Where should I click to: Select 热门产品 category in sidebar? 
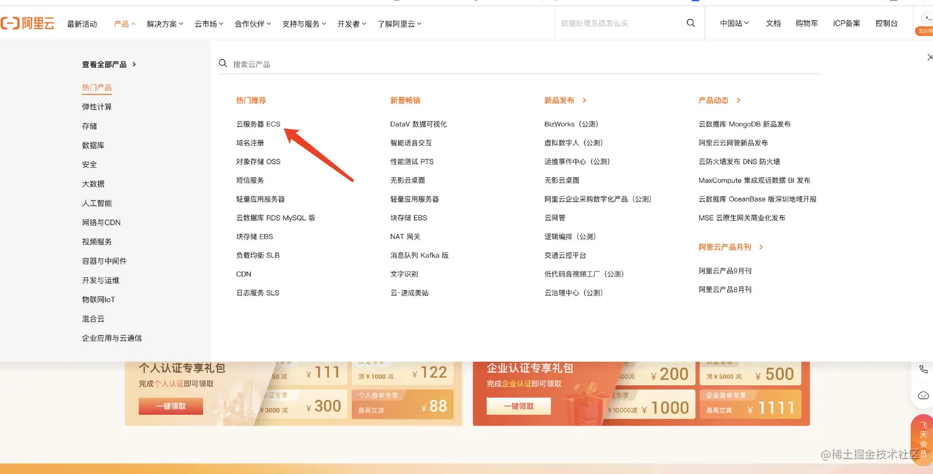(97, 88)
